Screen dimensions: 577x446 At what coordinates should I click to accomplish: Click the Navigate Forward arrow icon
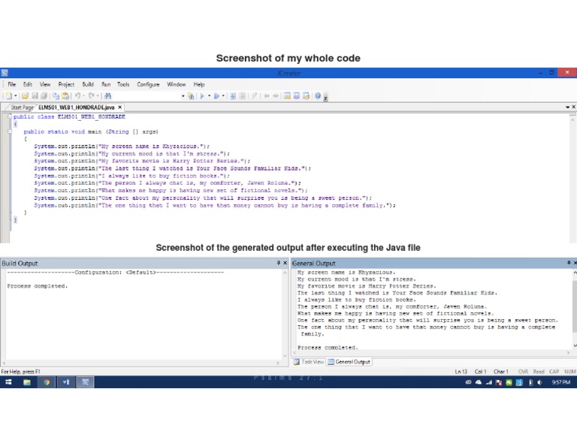coord(276,96)
